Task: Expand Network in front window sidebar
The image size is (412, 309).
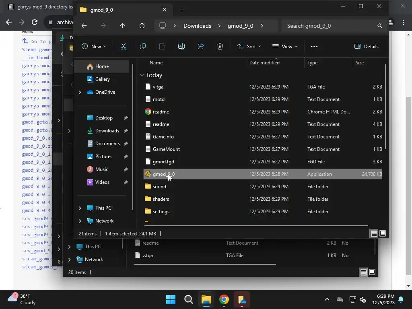Action: (x=80, y=221)
